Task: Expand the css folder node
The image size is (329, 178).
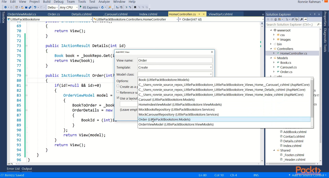Action: click(274, 35)
